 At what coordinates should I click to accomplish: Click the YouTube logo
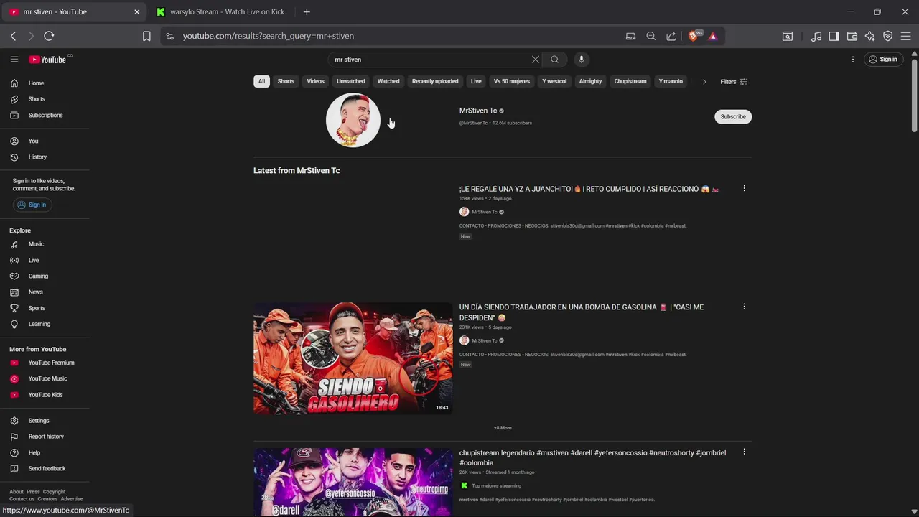coord(47,60)
